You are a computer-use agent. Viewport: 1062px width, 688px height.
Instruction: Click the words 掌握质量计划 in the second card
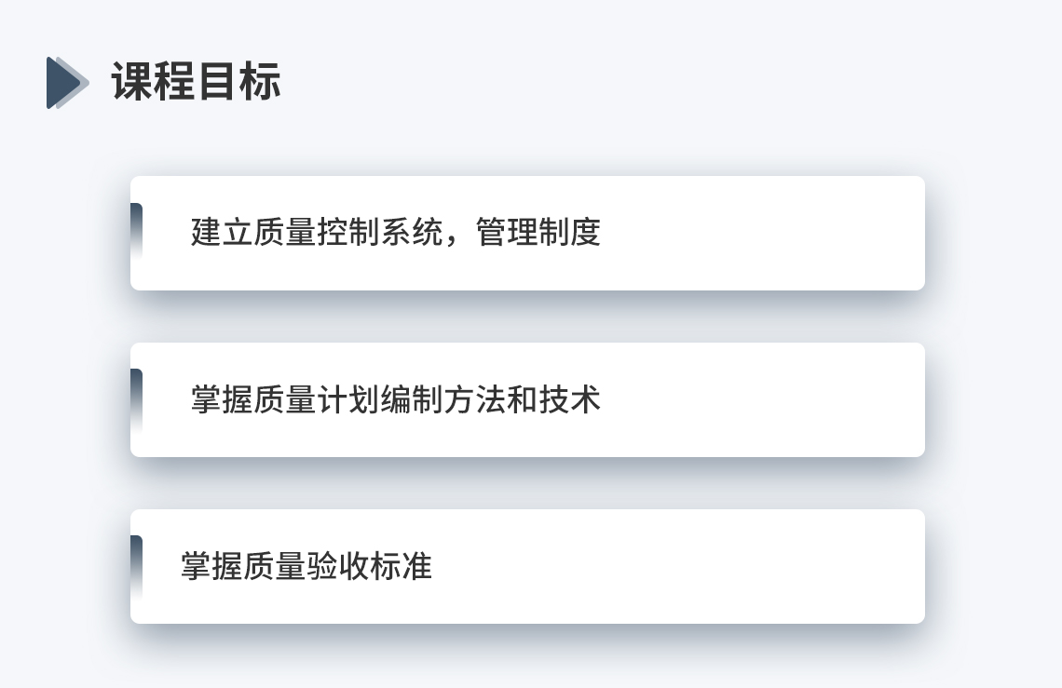285,398
